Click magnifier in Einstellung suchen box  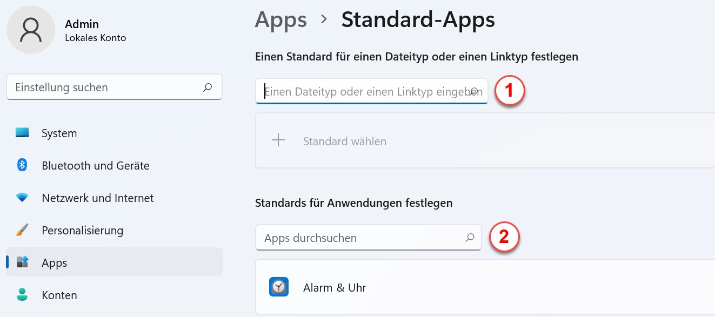[x=208, y=87]
